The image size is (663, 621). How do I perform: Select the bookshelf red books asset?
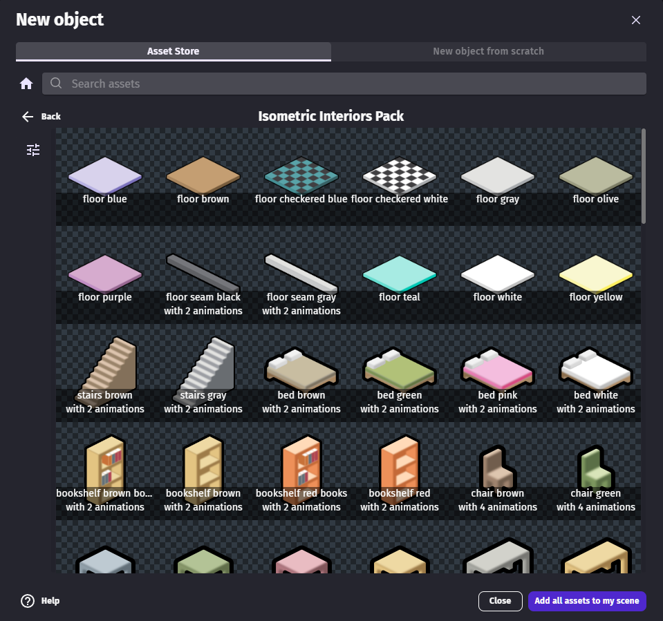coord(301,466)
